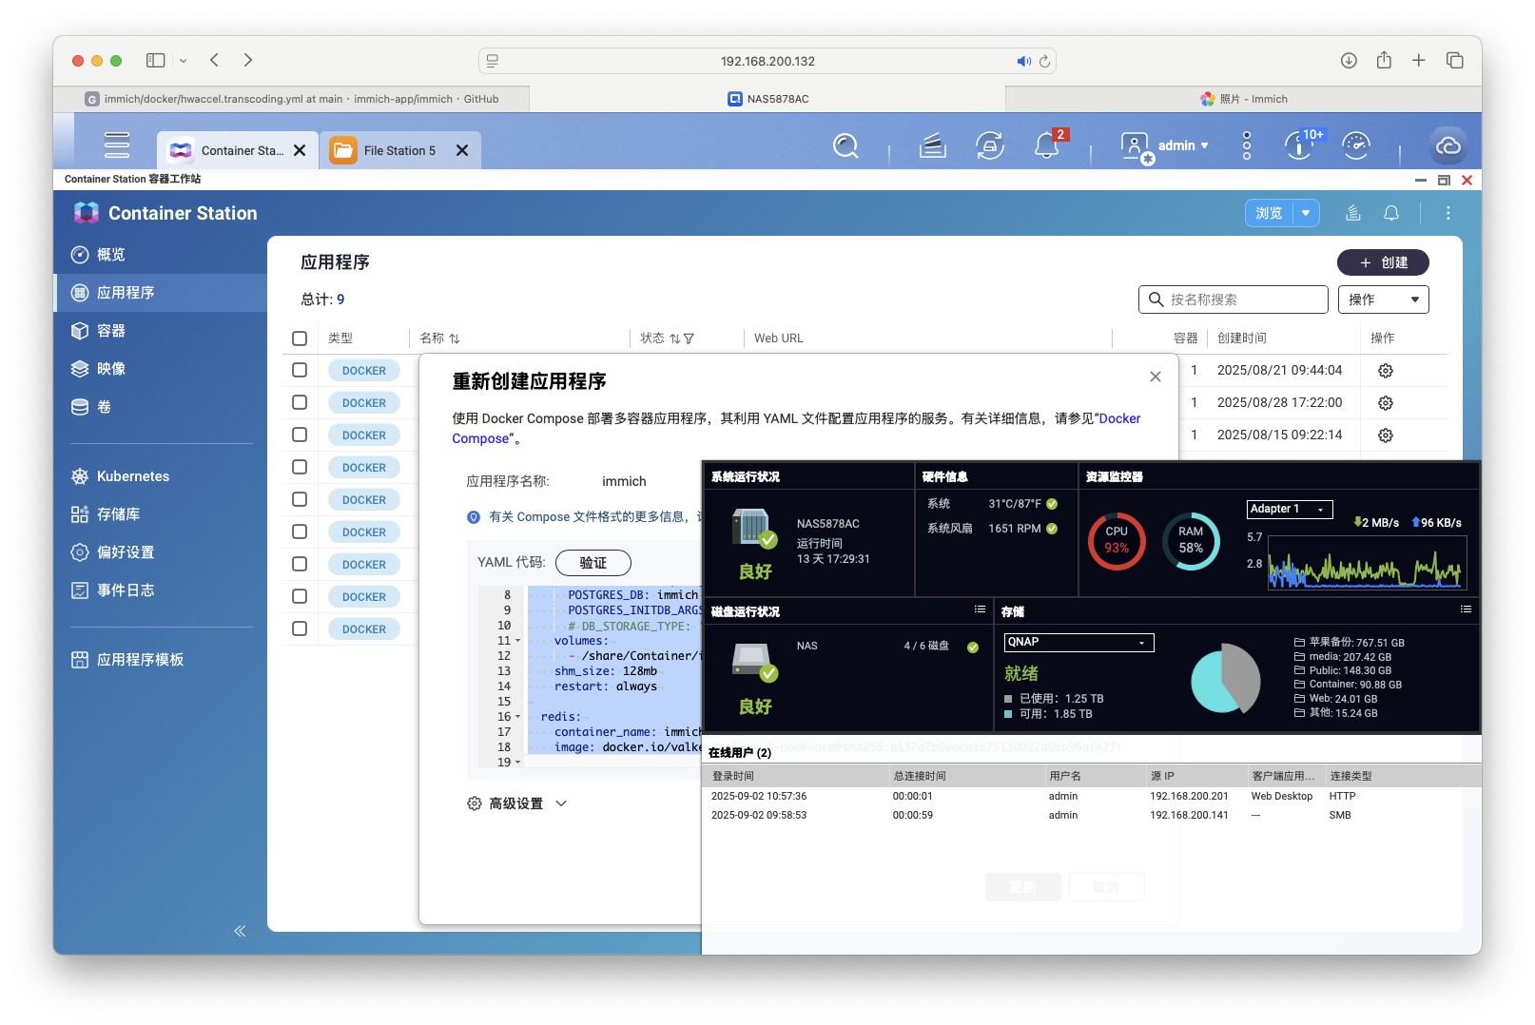Image resolution: width=1535 pixels, height=1025 pixels.
Task: Select Kubernetes in the sidebar
Action: 133,476
